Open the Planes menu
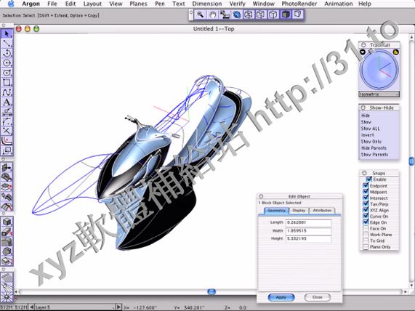The width and height of the screenshot is (415, 311). (x=138, y=4)
